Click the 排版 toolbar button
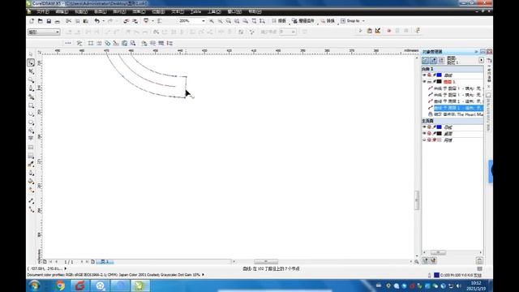The image size is (519, 292). pyautogui.click(x=279, y=21)
